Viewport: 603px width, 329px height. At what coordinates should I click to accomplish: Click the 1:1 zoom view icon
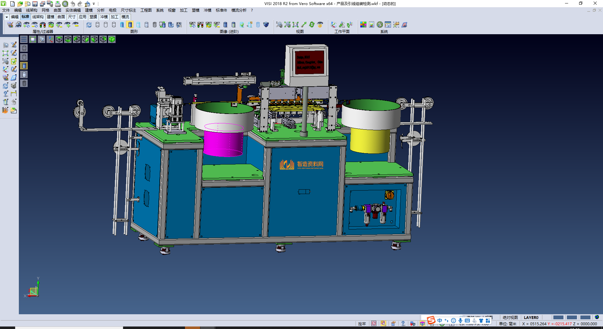[296, 24]
